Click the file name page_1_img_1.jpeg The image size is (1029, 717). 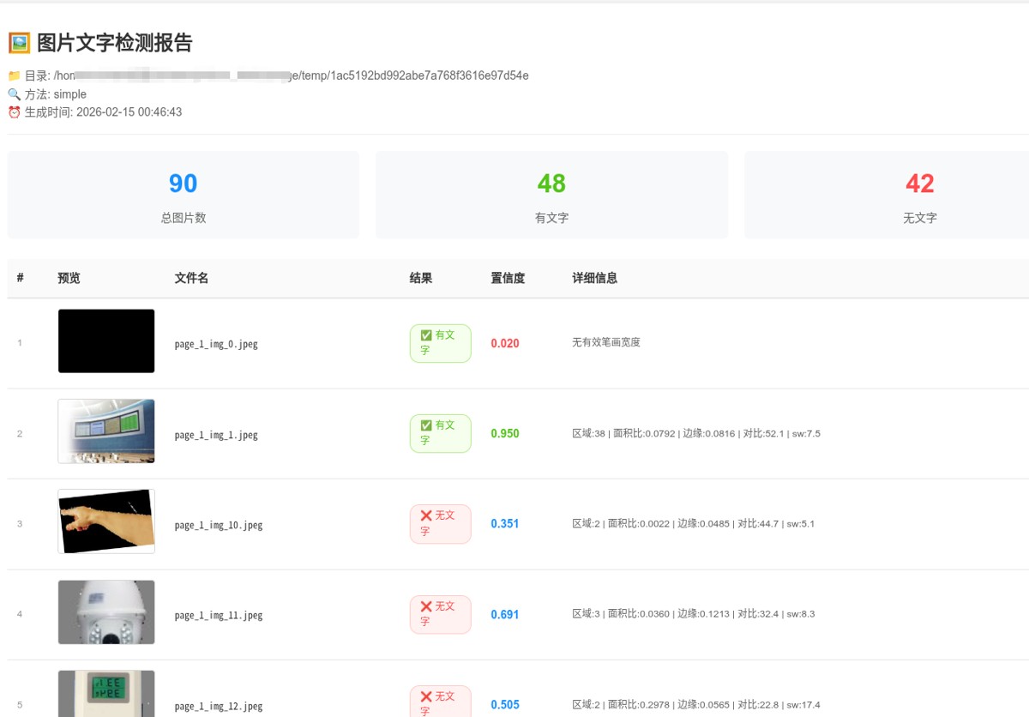216,435
